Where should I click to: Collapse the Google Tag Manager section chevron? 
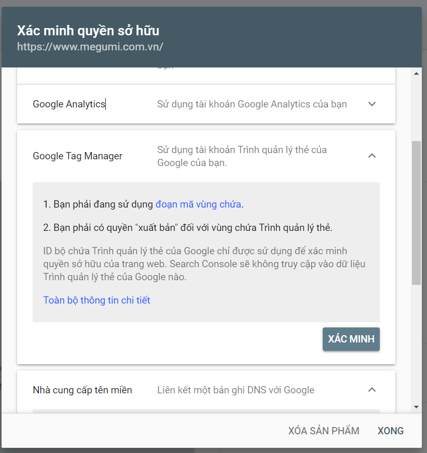point(372,156)
